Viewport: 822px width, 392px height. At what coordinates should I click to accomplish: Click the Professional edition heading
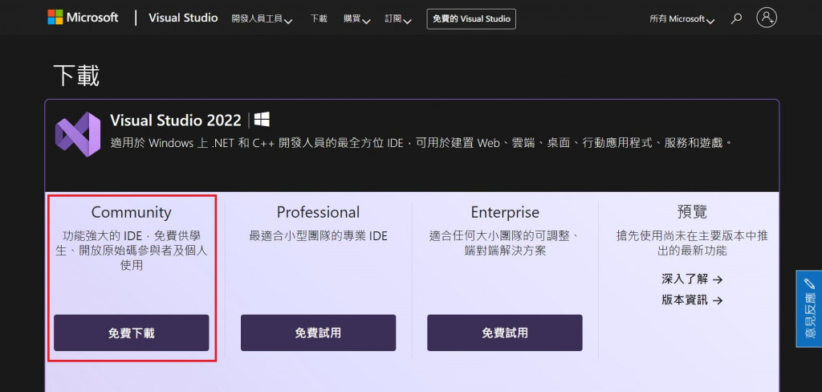pos(318,212)
